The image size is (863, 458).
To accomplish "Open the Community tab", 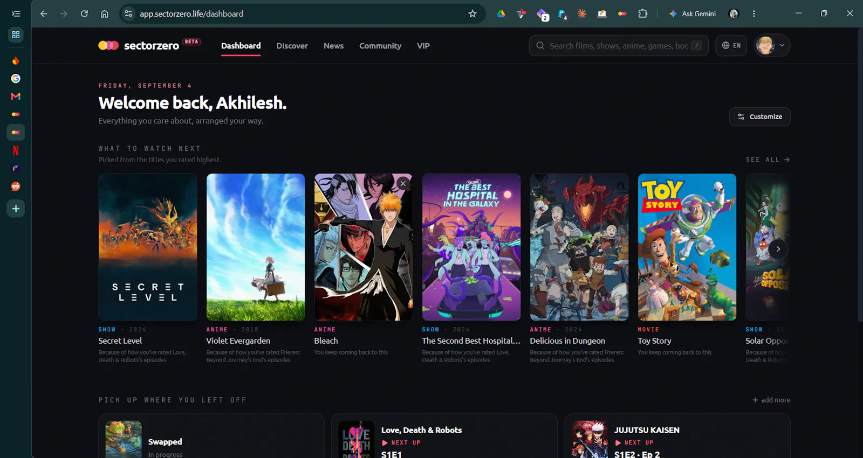I will (380, 46).
